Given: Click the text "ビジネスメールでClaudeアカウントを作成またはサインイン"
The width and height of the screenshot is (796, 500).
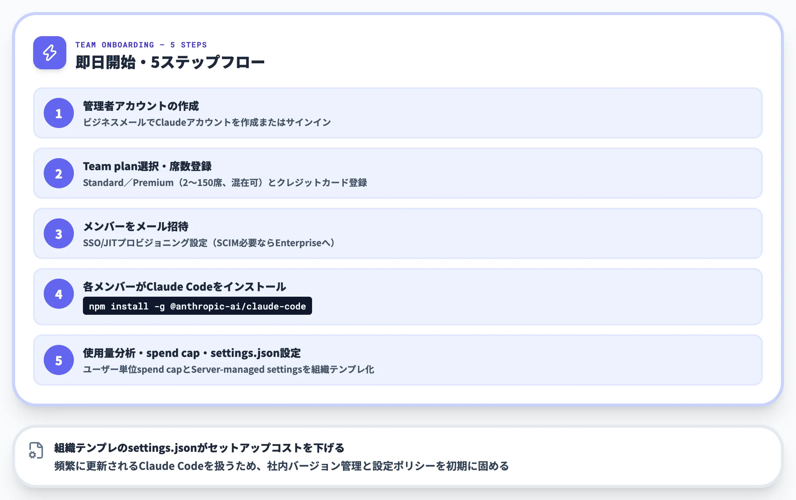Looking at the screenshot, I should 207,122.
